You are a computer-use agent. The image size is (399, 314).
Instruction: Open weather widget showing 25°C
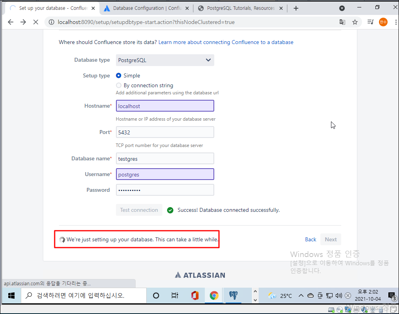[x=280, y=296]
